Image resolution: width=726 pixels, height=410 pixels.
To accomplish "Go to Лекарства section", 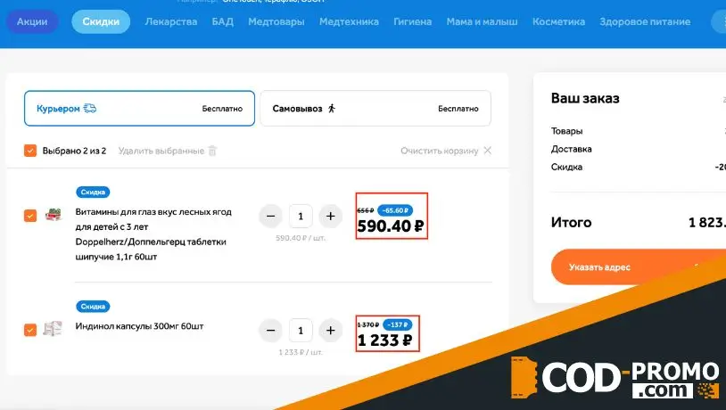I will 171,21.
